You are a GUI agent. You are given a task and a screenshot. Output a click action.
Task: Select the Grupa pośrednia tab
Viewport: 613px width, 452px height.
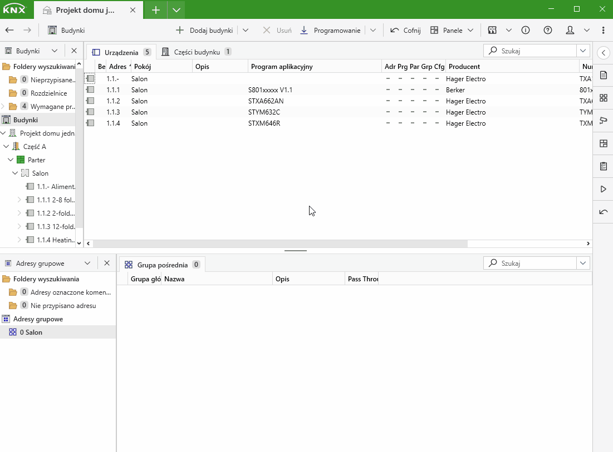click(x=162, y=265)
